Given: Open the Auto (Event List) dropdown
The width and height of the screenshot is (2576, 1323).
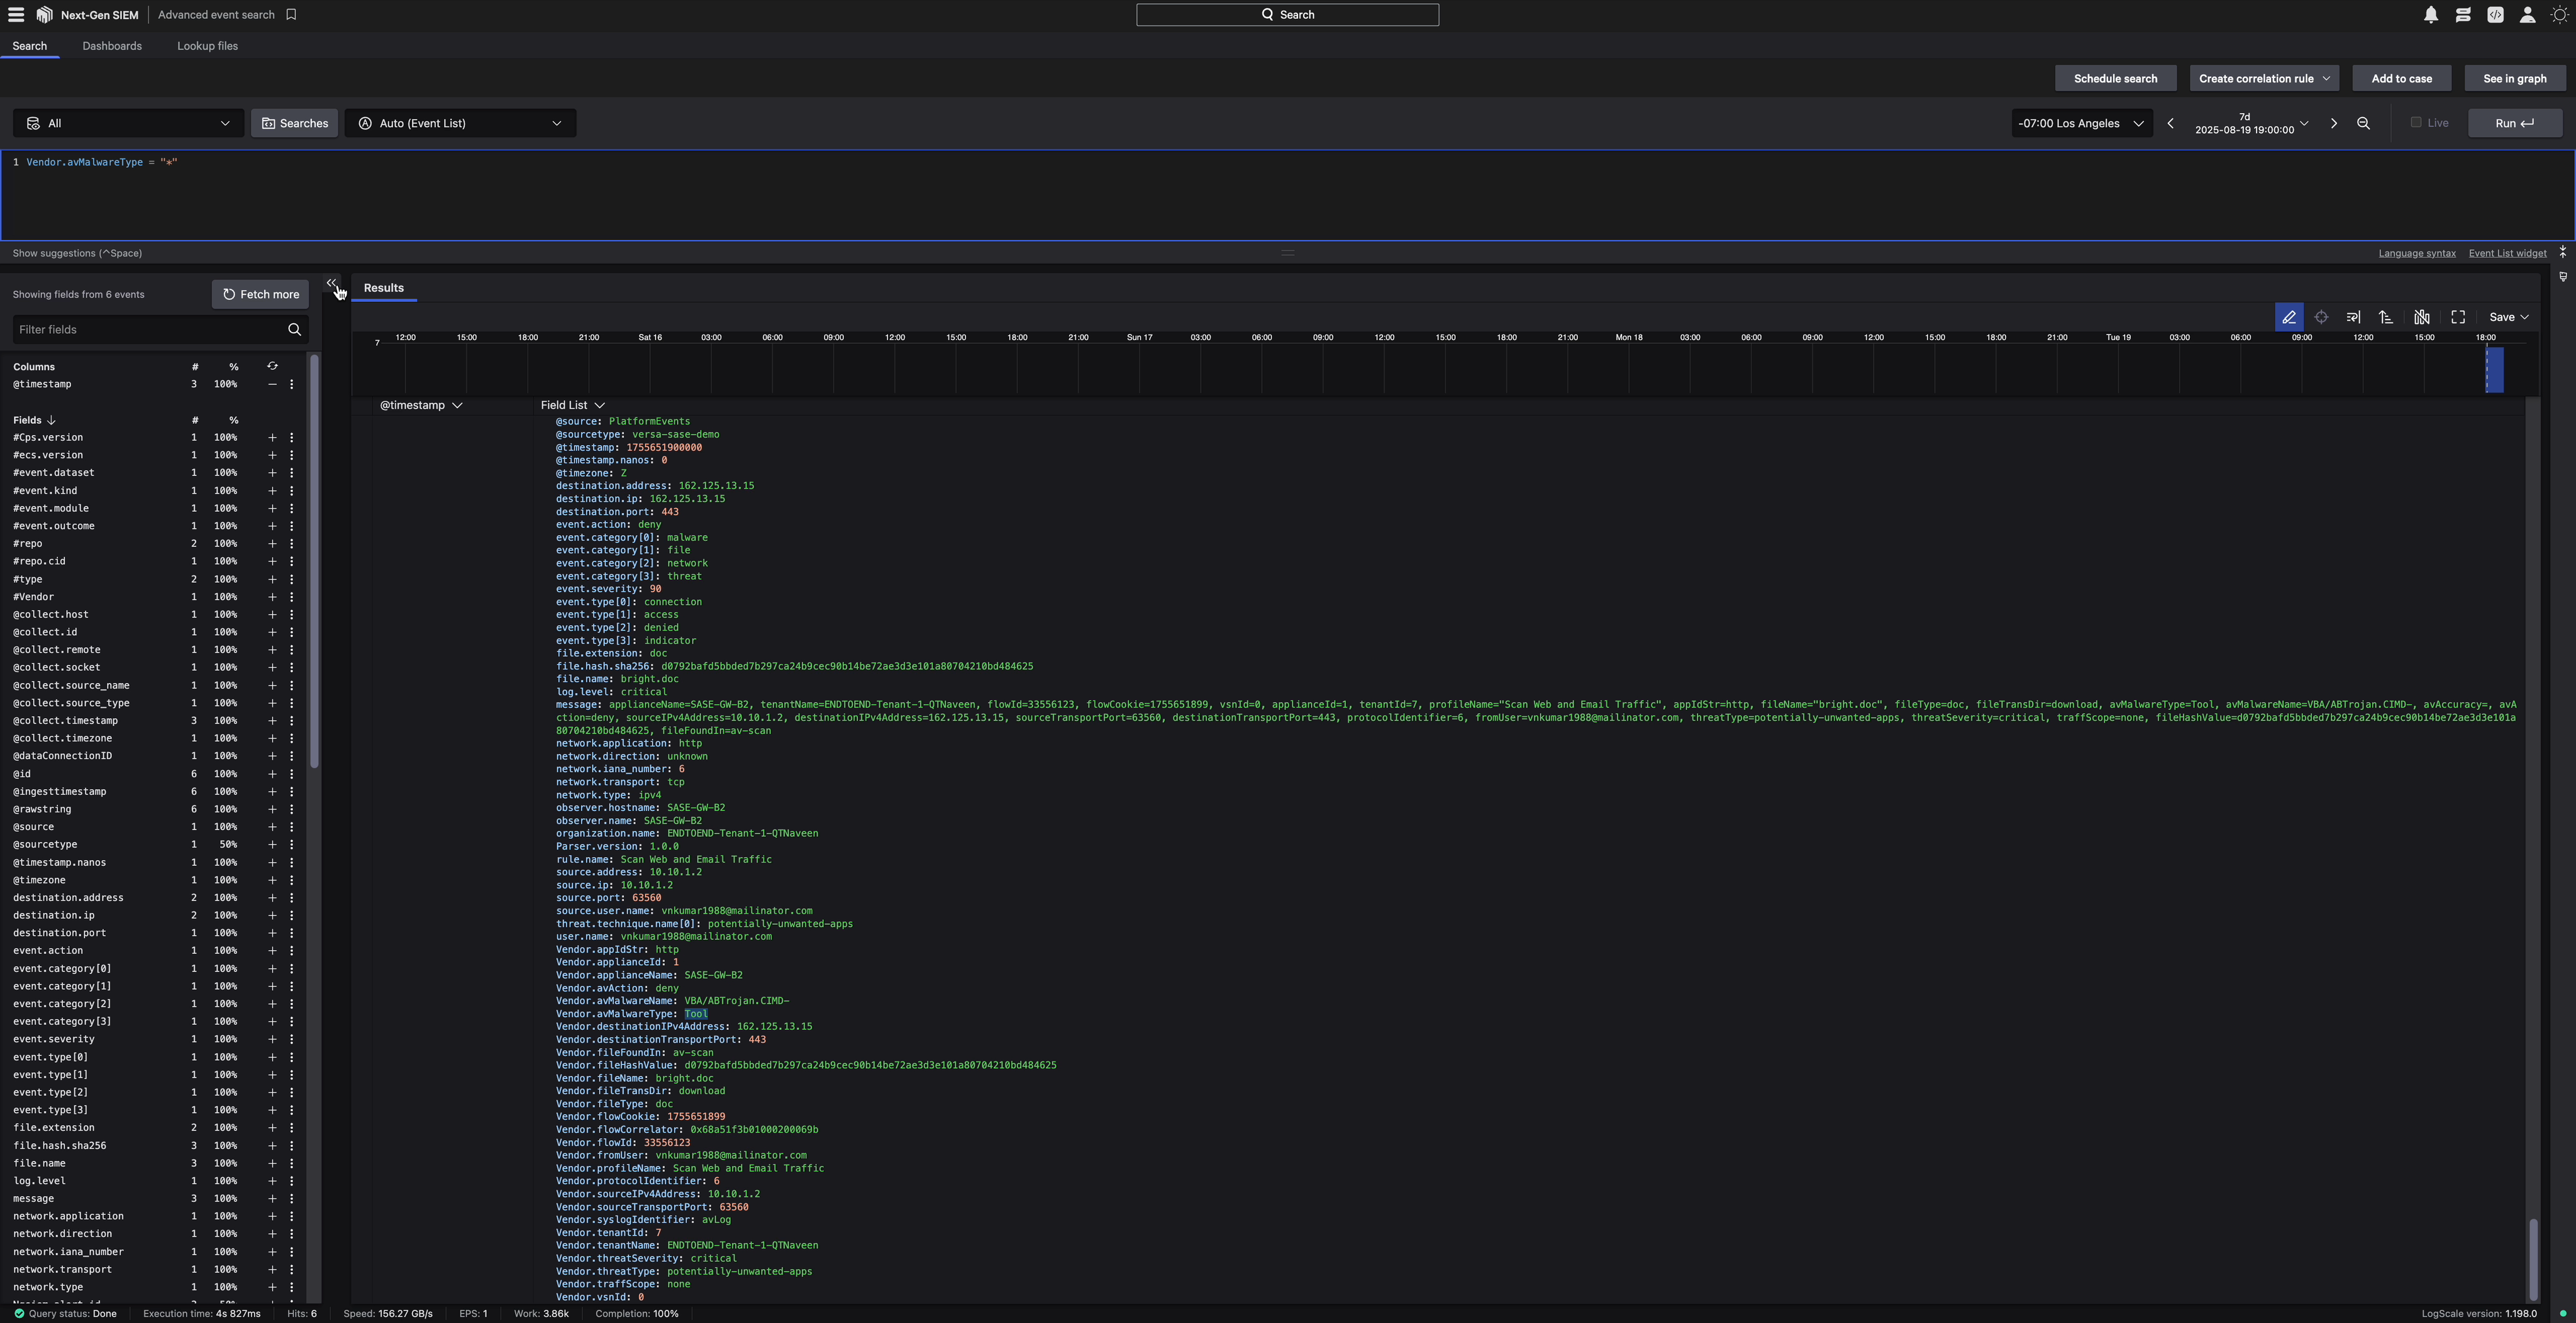Looking at the screenshot, I should tap(459, 123).
